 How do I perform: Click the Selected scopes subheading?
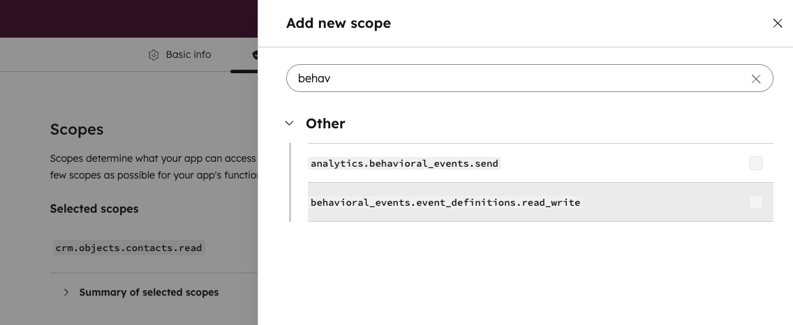94,209
